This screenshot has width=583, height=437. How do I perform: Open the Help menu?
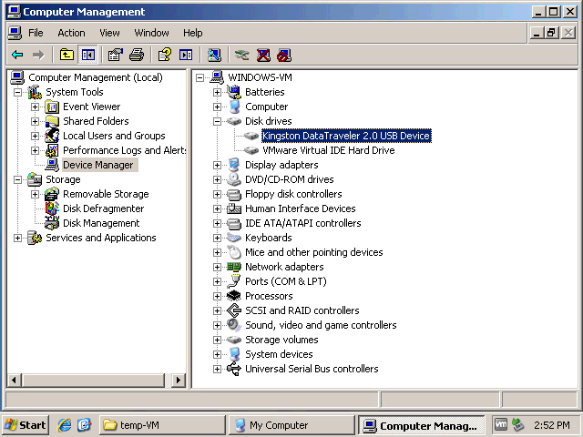(x=192, y=33)
